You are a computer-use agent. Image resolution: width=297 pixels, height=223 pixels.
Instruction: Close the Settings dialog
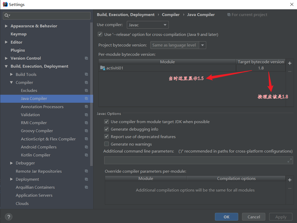pos(292,4)
